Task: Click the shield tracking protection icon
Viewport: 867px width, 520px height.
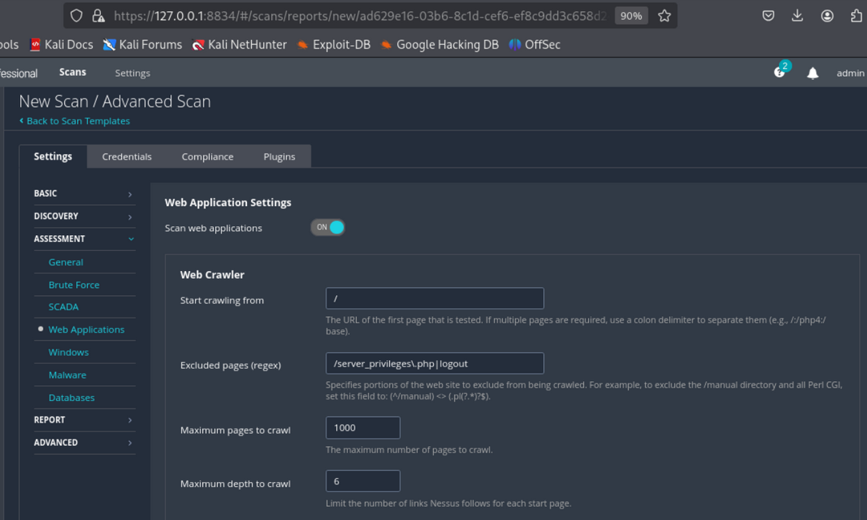Action: (x=77, y=16)
